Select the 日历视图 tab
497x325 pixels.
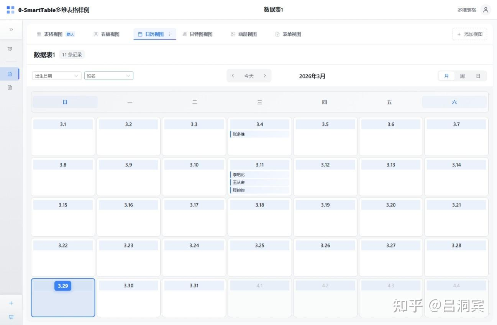(154, 34)
